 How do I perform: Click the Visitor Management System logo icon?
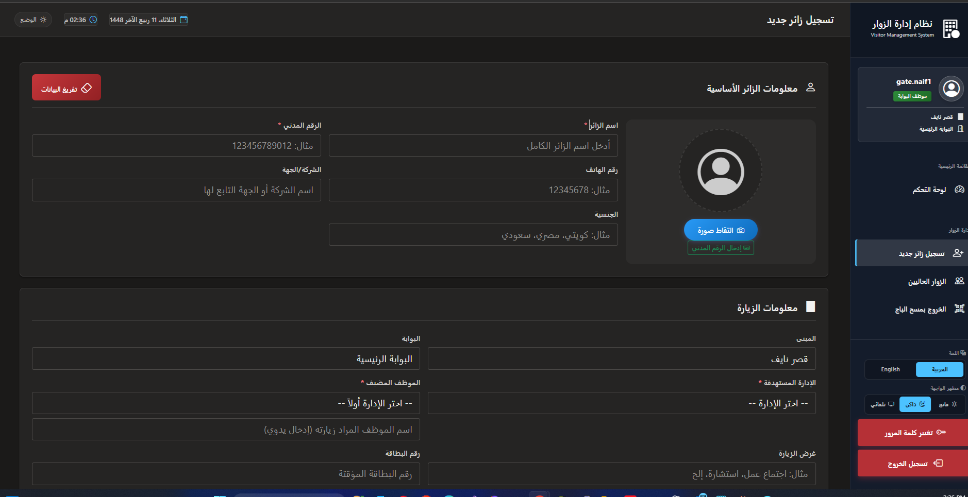[x=951, y=29]
